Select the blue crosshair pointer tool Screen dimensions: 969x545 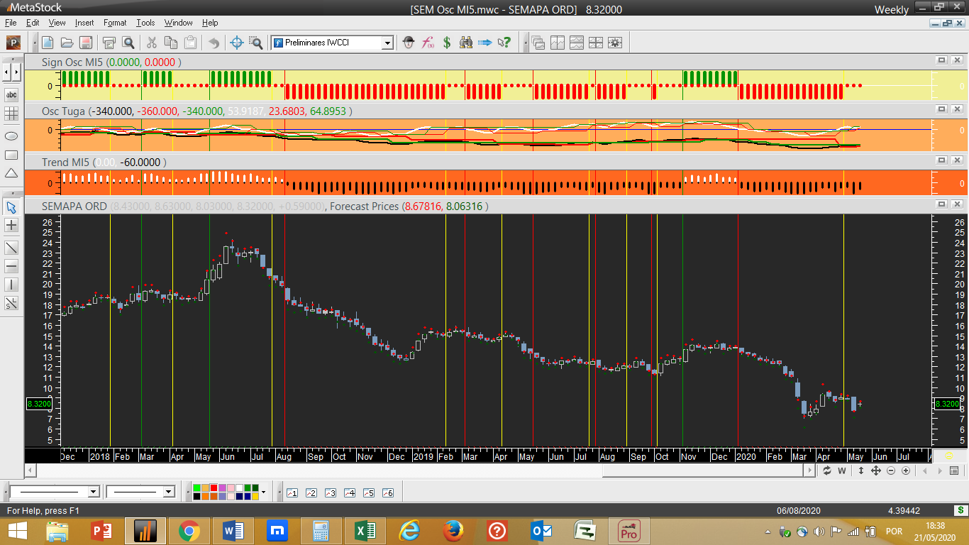click(237, 43)
